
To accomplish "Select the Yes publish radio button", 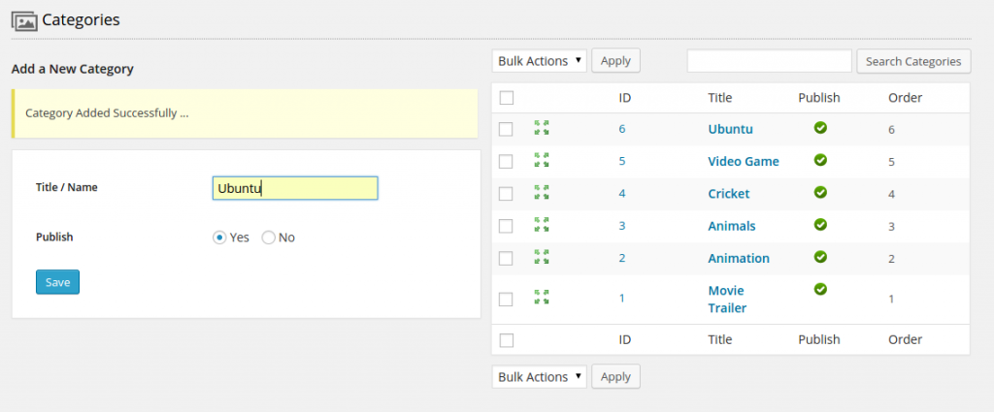I will click(219, 238).
